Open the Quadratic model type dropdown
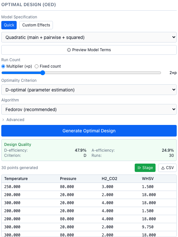Viewport: 178px width, 237px height. pos(89,37)
